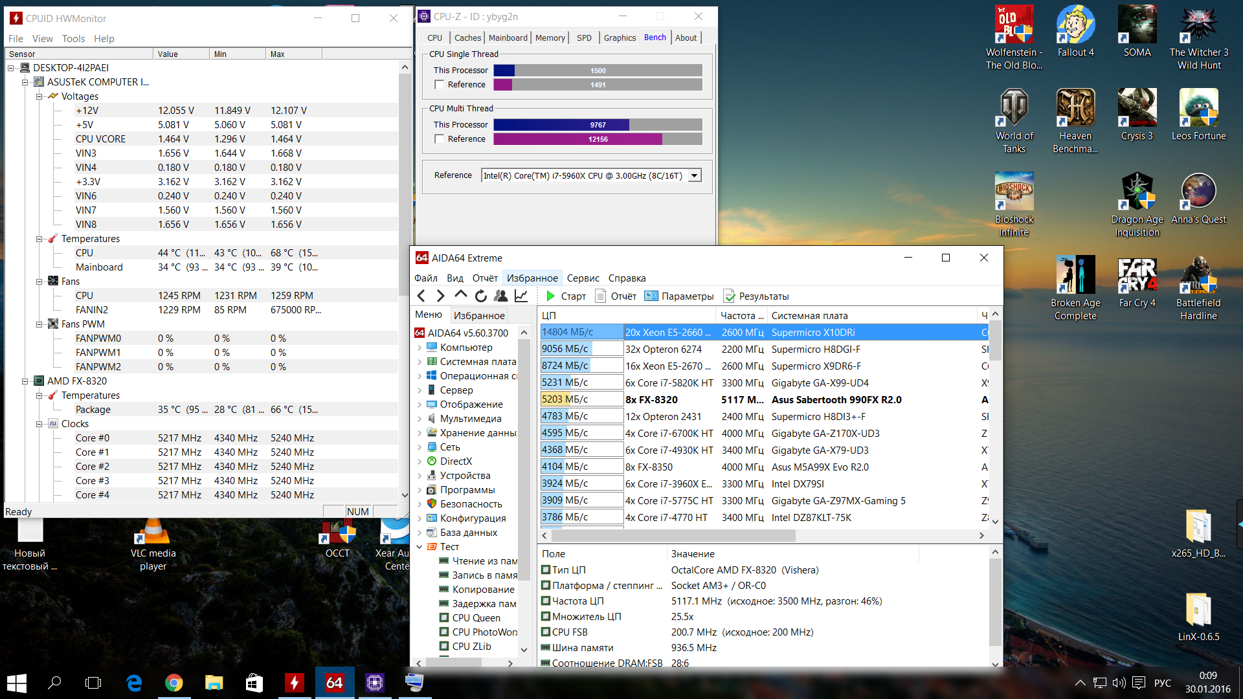Image resolution: width=1243 pixels, height=699 pixels.
Task: Click the AIDA64 user report icon
Action: [x=500, y=296]
